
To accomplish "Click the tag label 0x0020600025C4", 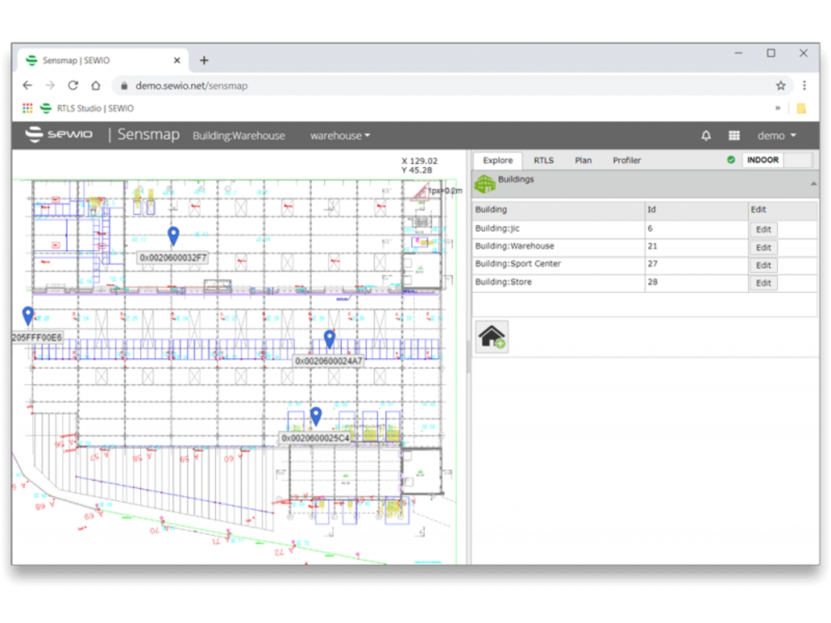I will coord(316,438).
